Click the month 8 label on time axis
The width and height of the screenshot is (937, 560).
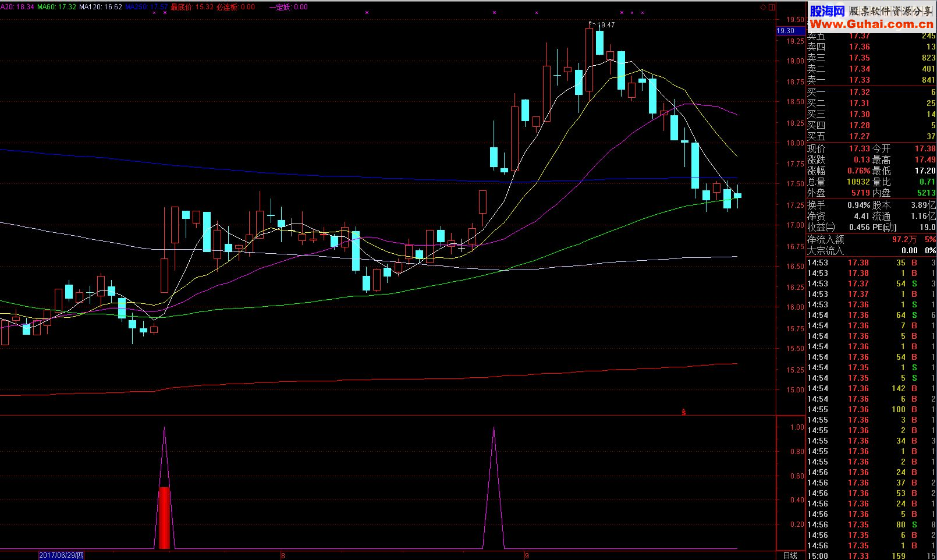pyautogui.click(x=283, y=555)
